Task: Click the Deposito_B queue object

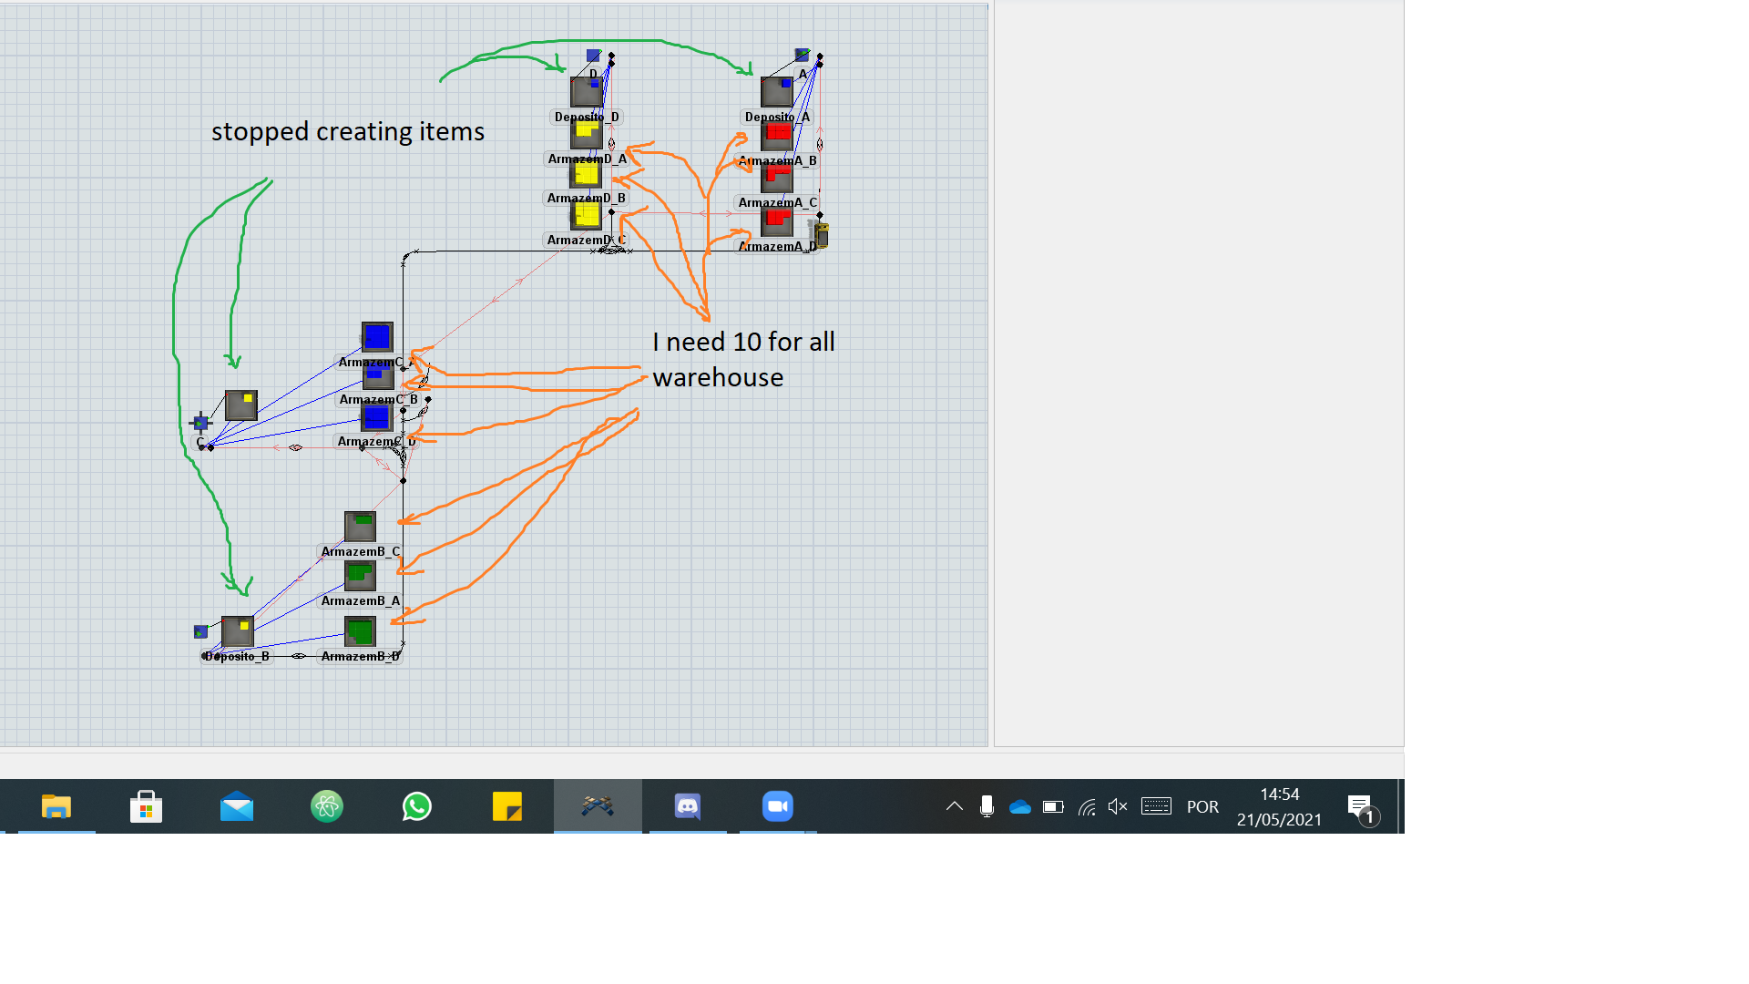Action: [238, 630]
